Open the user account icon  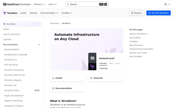click(166, 4)
